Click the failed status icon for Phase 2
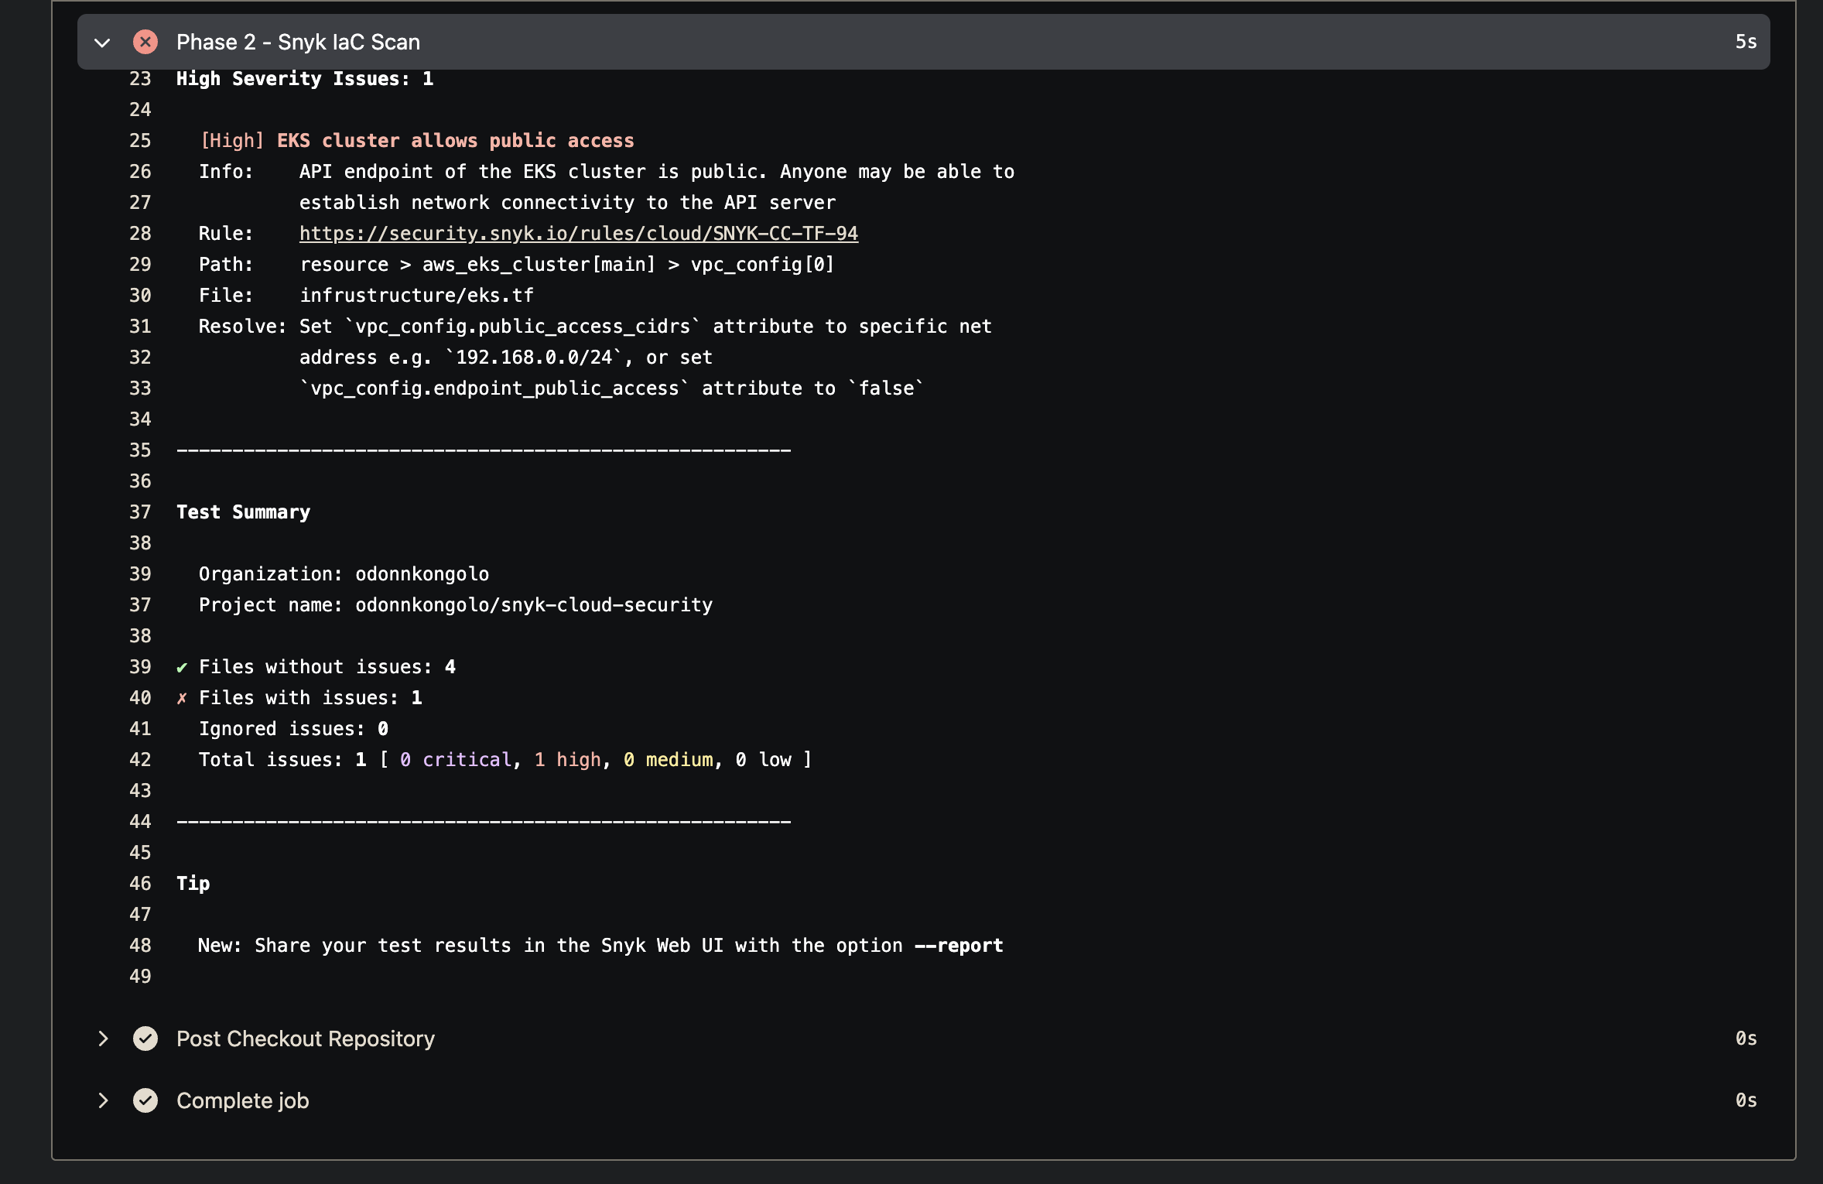Screen dimensions: 1823x1184 (x=145, y=42)
